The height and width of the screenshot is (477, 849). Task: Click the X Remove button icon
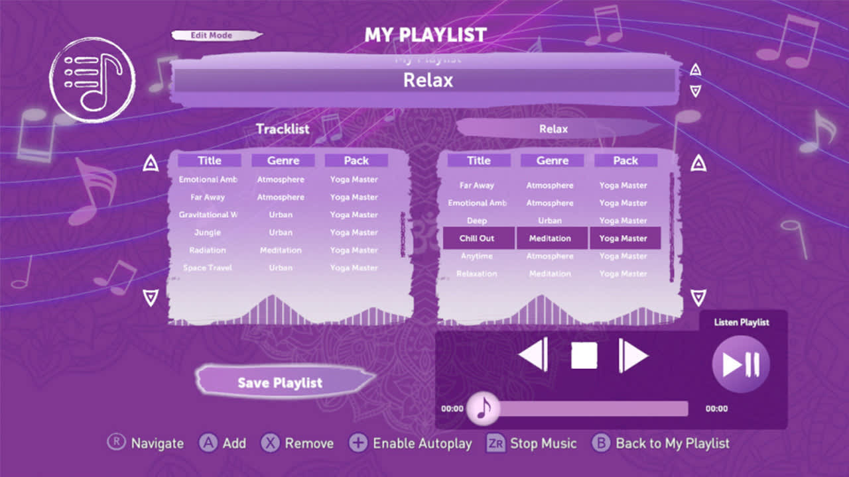pyautogui.click(x=271, y=443)
